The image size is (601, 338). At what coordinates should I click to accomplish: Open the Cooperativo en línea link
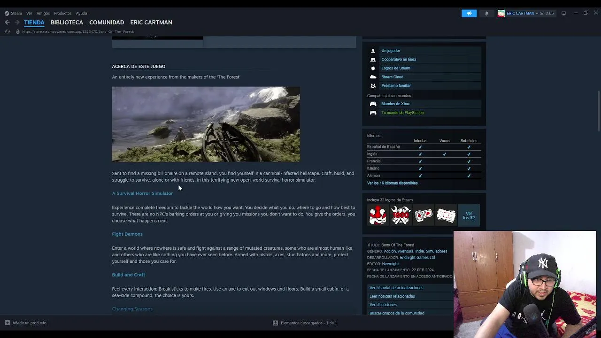click(399, 59)
